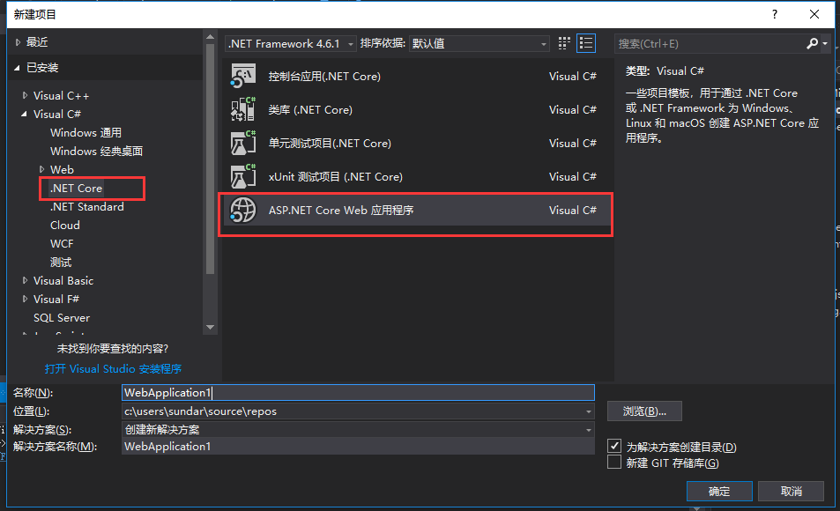
Task: Enable the new GIT repository checkbox
Action: coord(614,463)
